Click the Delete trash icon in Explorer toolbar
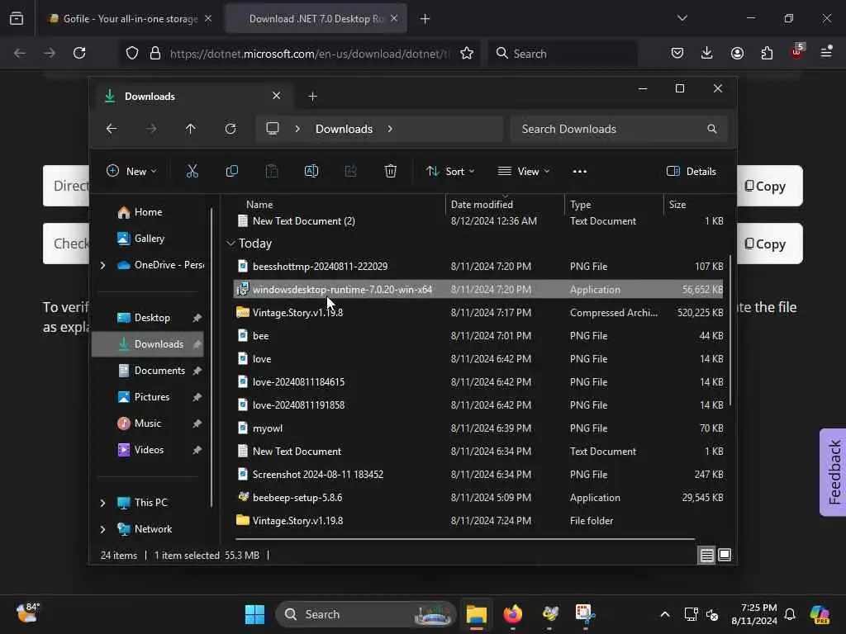This screenshot has height=634, width=846. click(391, 172)
